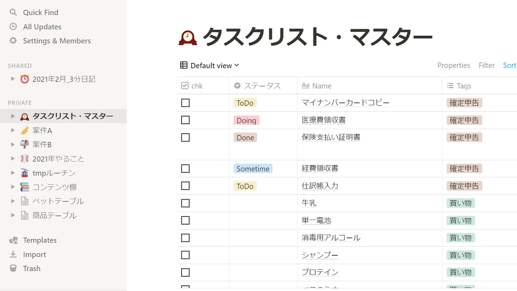Check the chk box on the 牛乳 row

pyautogui.click(x=185, y=203)
